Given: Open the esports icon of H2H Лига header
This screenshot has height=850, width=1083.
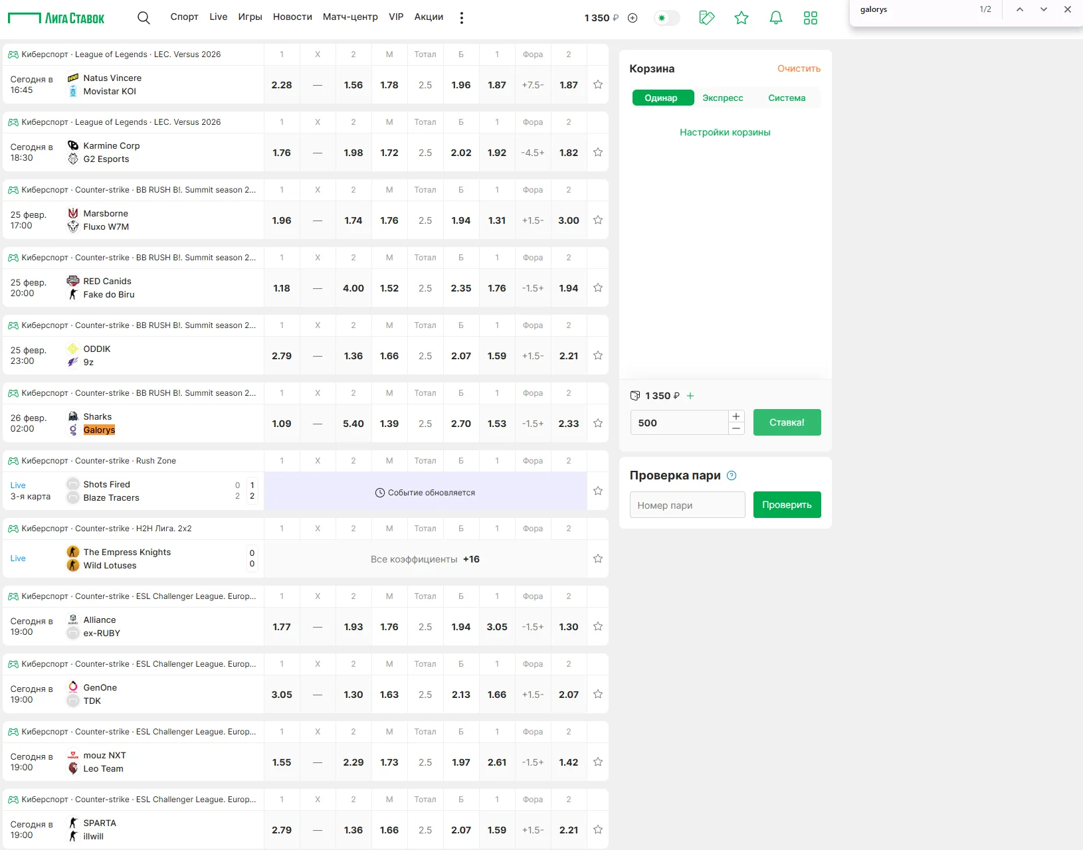Looking at the screenshot, I should pyautogui.click(x=13, y=529).
